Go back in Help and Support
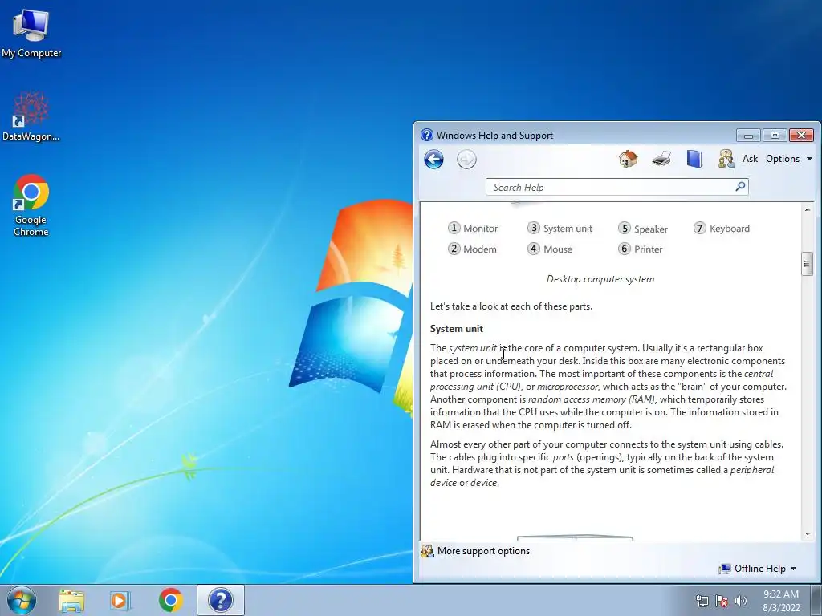The width and height of the screenshot is (822, 616). tap(433, 160)
